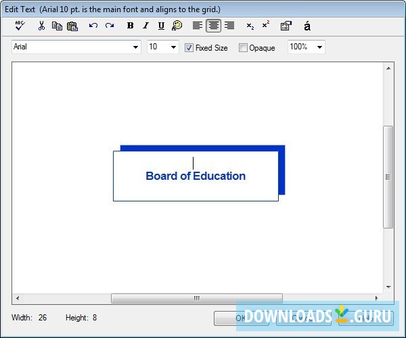Insert a special accented character
The image size is (406, 338).
click(307, 26)
